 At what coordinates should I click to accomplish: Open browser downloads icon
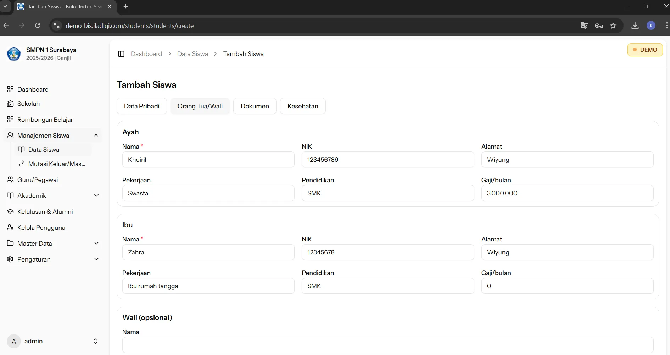pos(635,25)
